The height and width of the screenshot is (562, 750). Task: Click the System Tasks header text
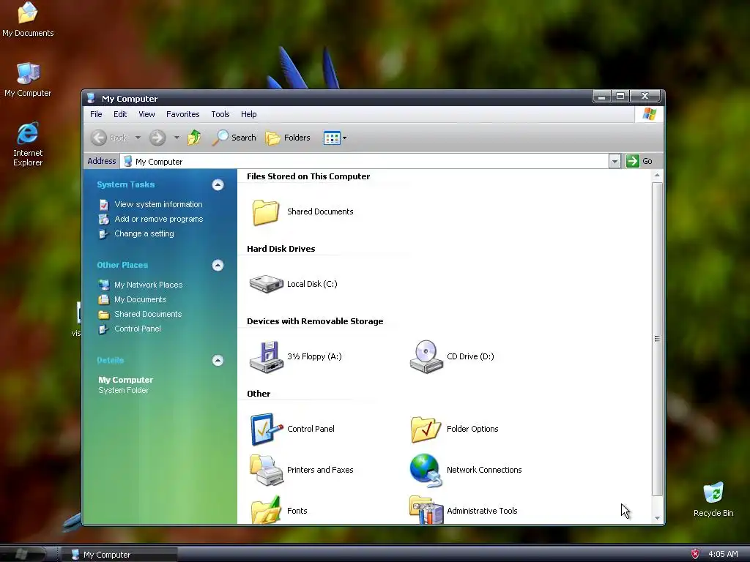point(126,184)
